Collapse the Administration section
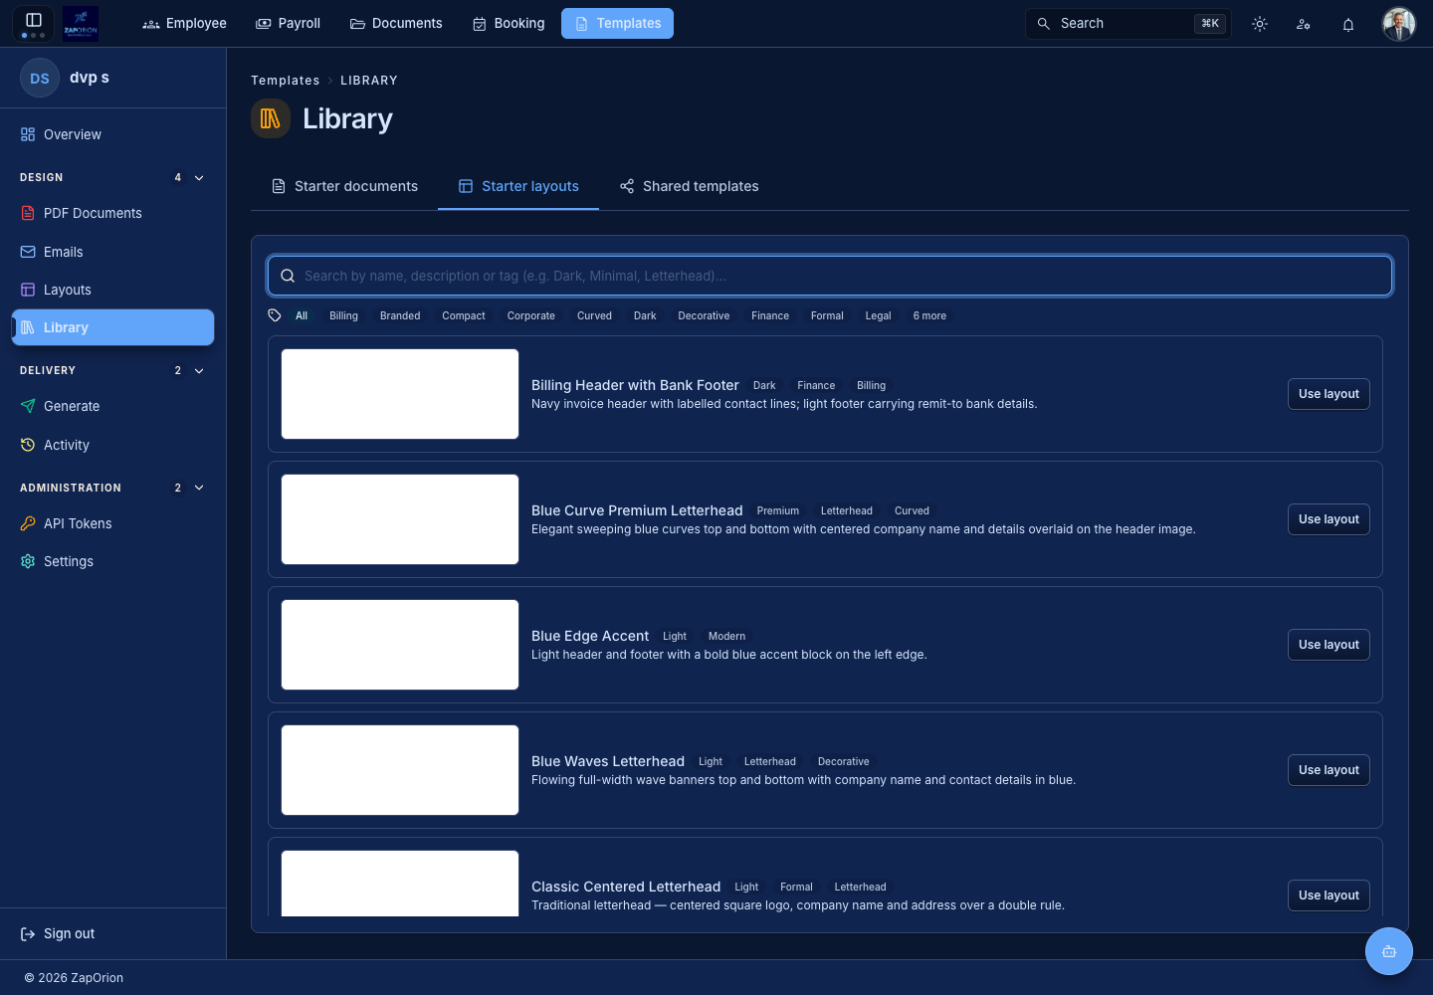Image resolution: width=1433 pixels, height=995 pixels. [199, 488]
